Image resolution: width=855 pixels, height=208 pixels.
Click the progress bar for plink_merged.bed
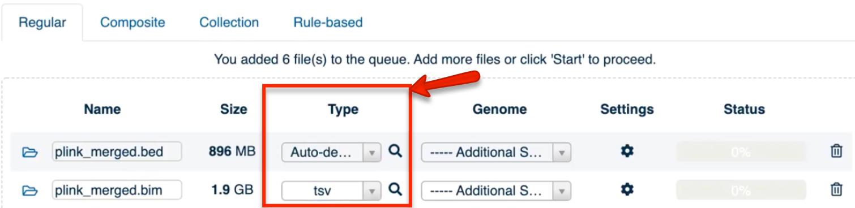(741, 152)
